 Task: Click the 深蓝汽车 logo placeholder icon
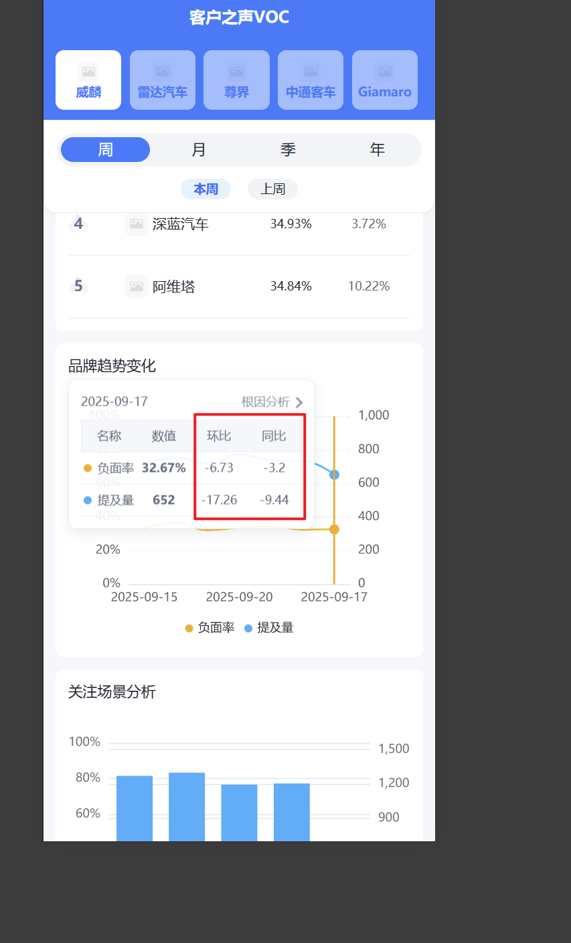[x=137, y=224]
